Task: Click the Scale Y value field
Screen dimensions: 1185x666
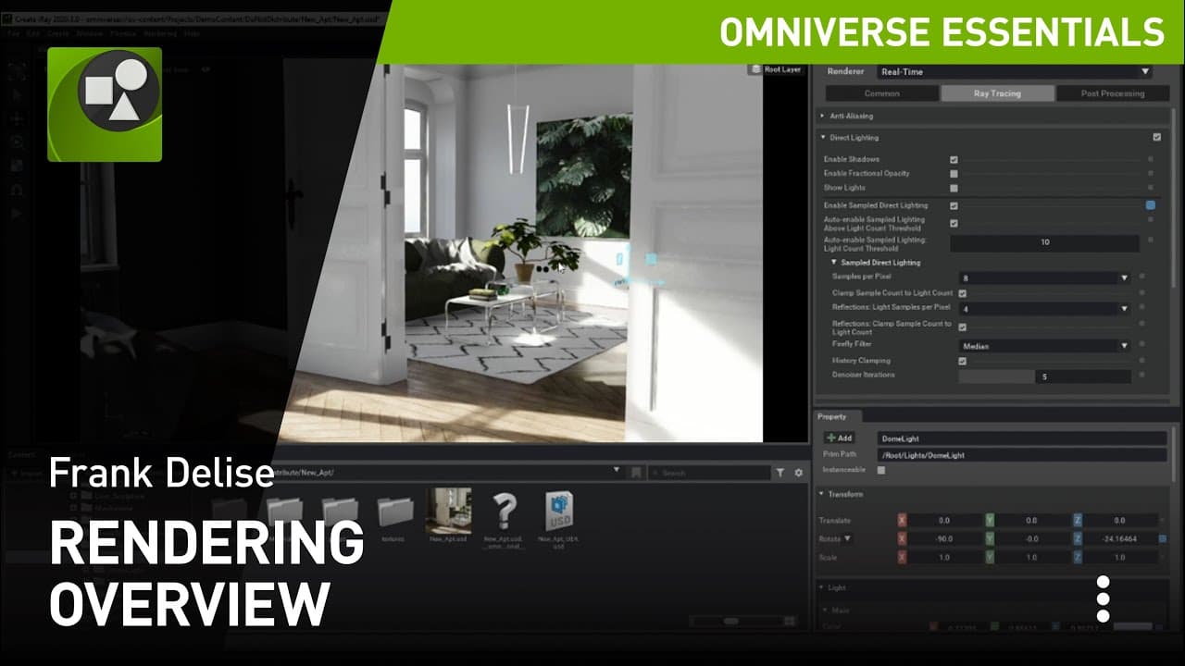Action: pos(1031,558)
